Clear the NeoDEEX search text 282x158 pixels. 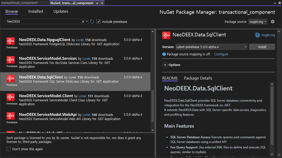pyautogui.click(x=83, y=22)
